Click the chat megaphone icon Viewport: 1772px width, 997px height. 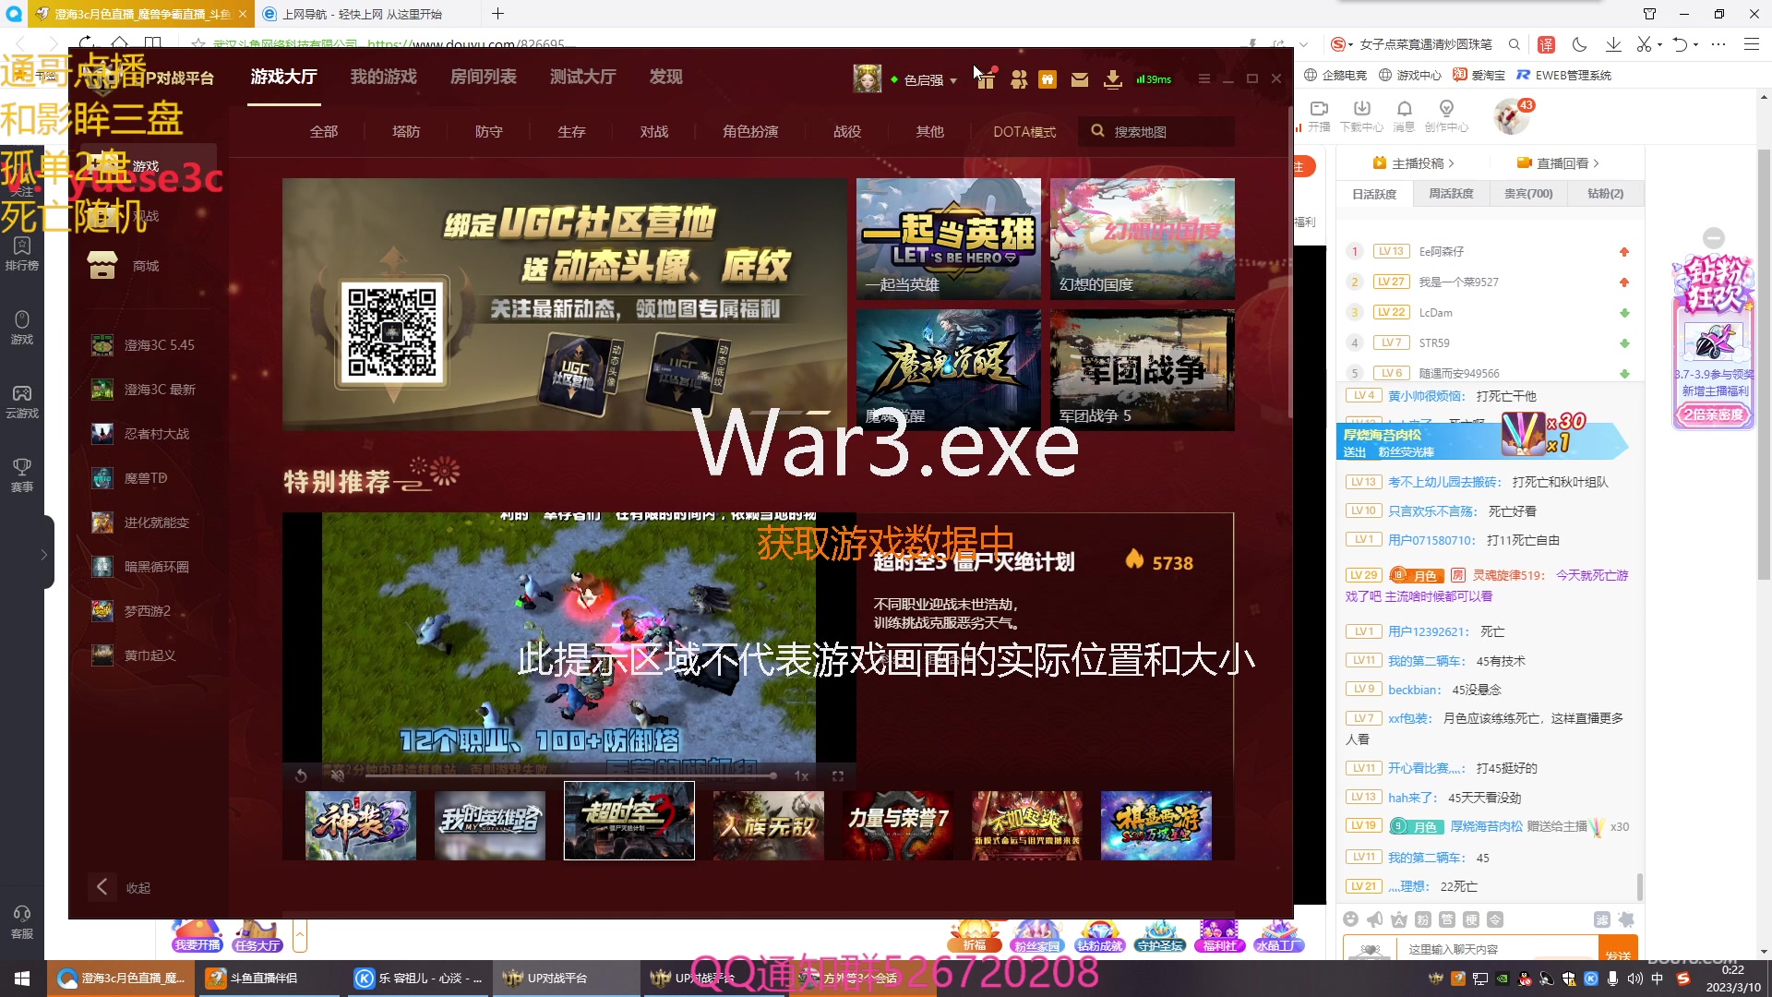point(1375,919)
